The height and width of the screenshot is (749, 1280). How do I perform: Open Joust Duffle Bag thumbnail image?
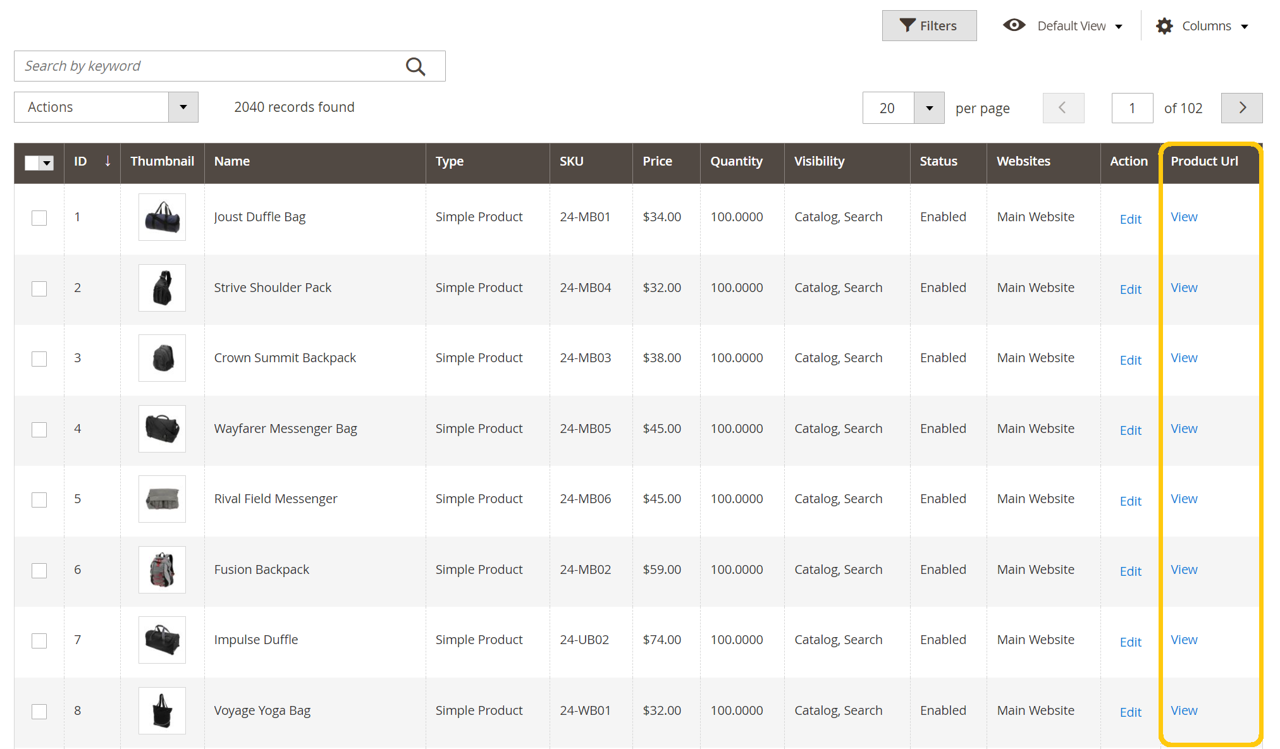coord(162,217)
